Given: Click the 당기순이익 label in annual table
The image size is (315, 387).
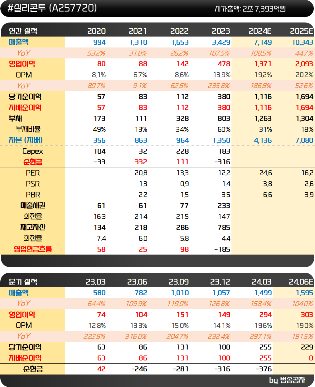Looking at the screenshot, I should pos(25,97).
